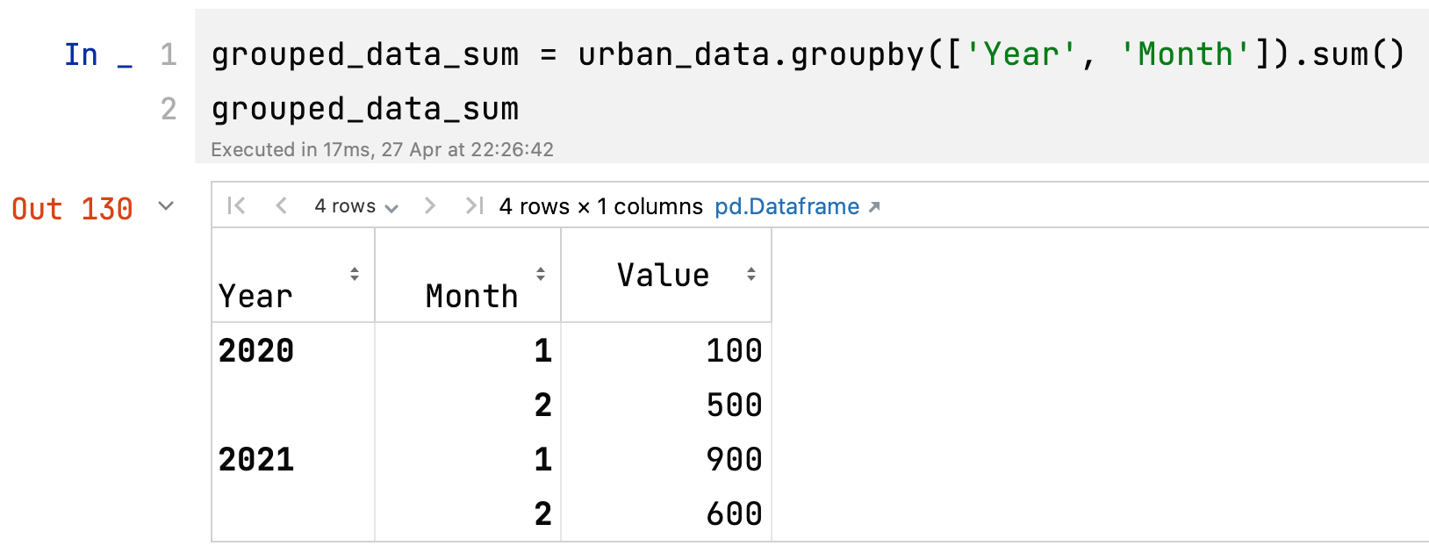Select the 2020 year index cell
This screenshot has width=1429, height=553.
293,350
